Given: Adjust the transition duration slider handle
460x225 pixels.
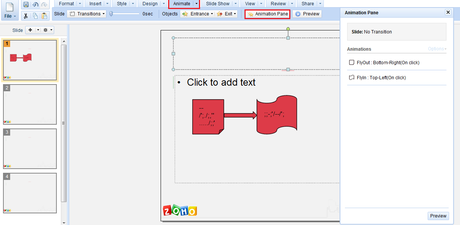Looking at the screenshot, I should point(111,14).
